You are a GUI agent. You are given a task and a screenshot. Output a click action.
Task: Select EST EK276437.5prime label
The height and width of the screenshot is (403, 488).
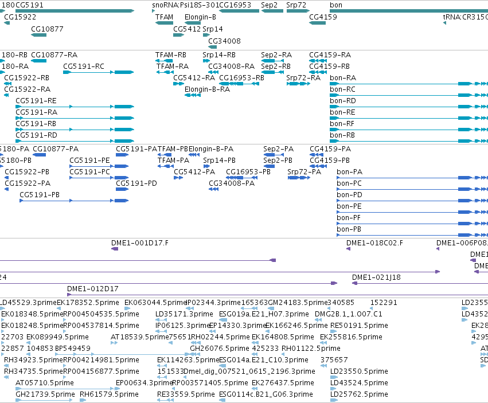(283, 383)
